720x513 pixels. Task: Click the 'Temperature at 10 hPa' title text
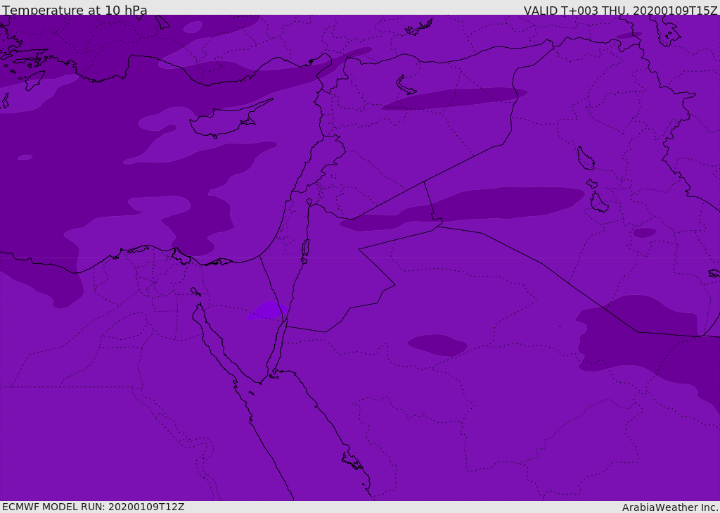(x=75, y=10)
